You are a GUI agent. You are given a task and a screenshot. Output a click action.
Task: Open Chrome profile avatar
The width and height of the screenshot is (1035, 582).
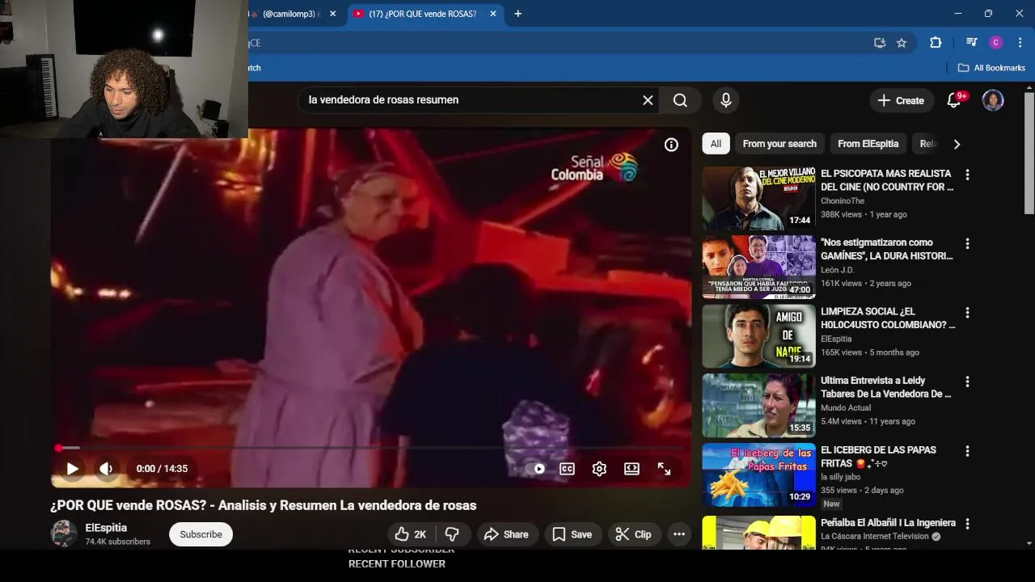click(x=996, y=43)
